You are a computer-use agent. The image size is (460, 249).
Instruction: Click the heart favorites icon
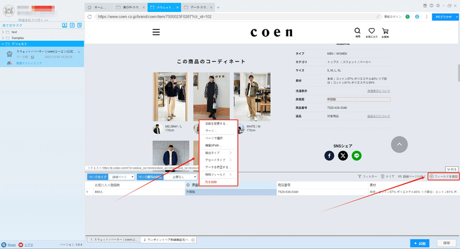(371, 32)
